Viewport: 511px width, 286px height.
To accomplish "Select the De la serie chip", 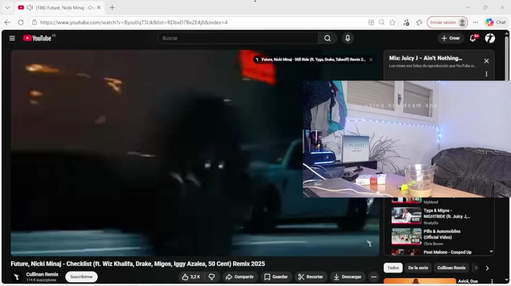I will tap(418, 268).
